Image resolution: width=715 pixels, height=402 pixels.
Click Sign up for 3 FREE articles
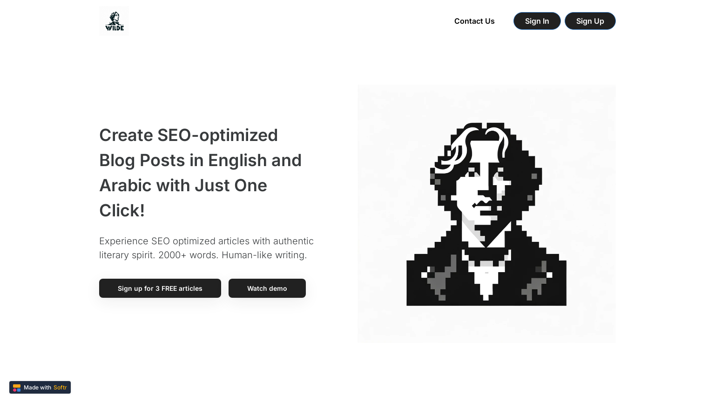pos(160,288)
